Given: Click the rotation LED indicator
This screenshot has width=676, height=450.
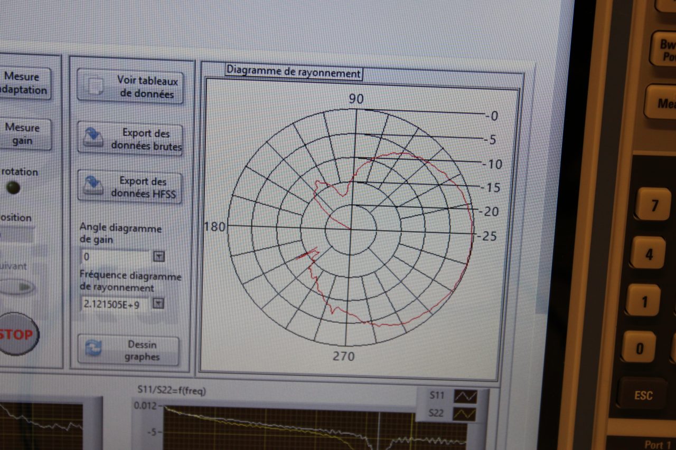Looking at the screenshot, I should (x=13, y=187).
